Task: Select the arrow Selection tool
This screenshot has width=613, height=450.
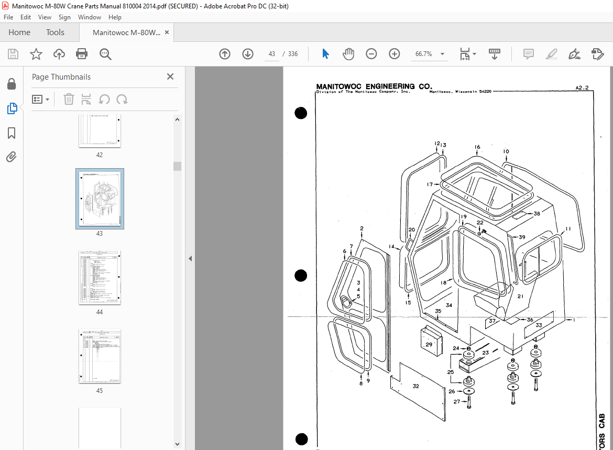Action: [325, 54]
